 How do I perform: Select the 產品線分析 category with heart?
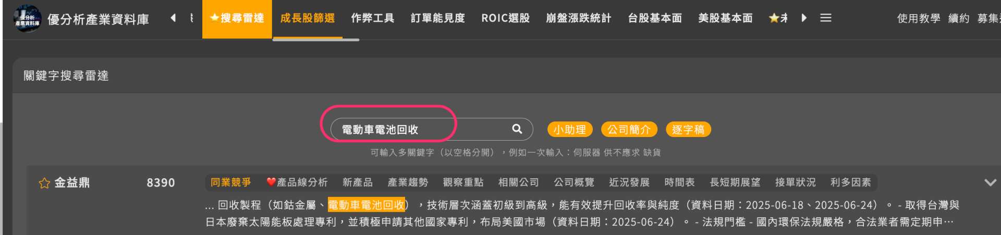tap(297, 182)
